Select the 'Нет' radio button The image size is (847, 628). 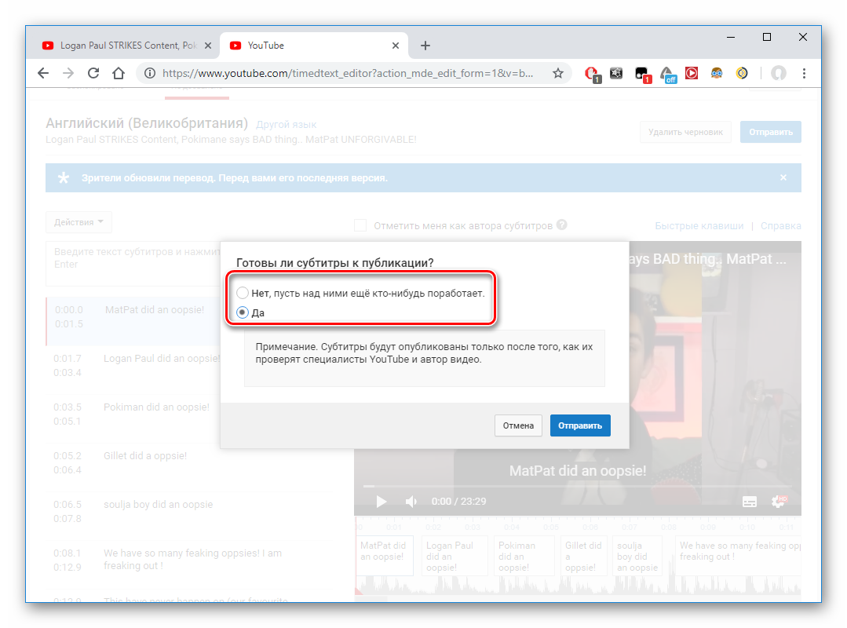pos(243,293)
